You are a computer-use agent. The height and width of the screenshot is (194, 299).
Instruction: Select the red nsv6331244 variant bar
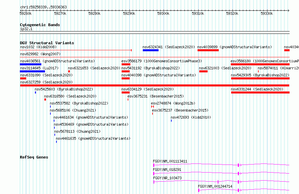click(x=260, y=92)
